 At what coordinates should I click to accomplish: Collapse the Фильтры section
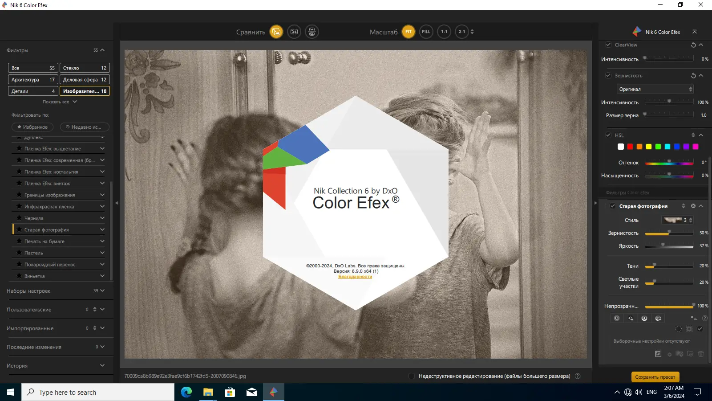[x=102, y=50]
